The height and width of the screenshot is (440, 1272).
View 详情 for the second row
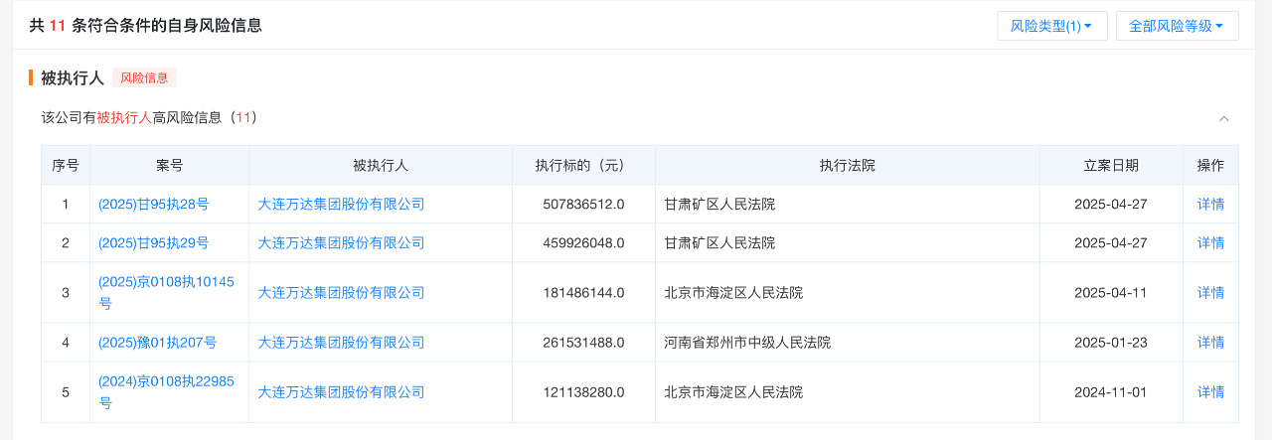tap(1210, 242)
